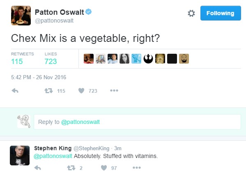Click the @pattonoswalt mention in King's reply
This screenshot has height=174, width=246.
(x=53, y=156)
